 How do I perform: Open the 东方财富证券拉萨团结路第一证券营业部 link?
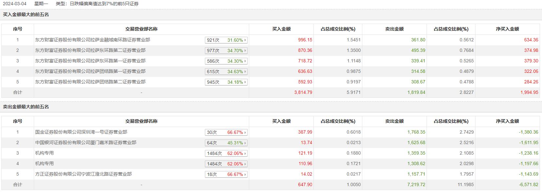pos(90,71)
